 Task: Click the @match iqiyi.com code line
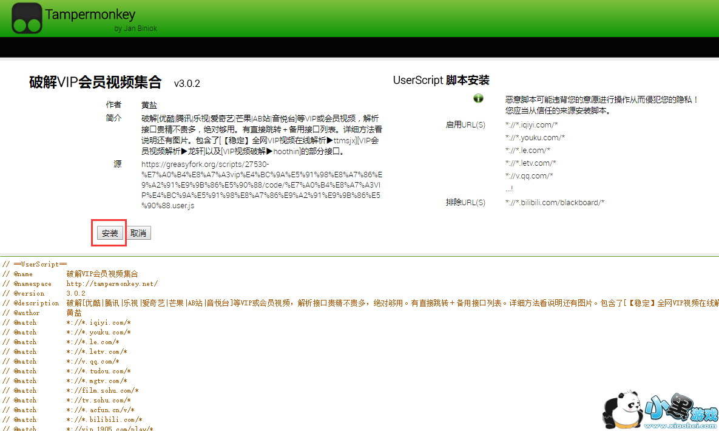(x=67, y=323)
